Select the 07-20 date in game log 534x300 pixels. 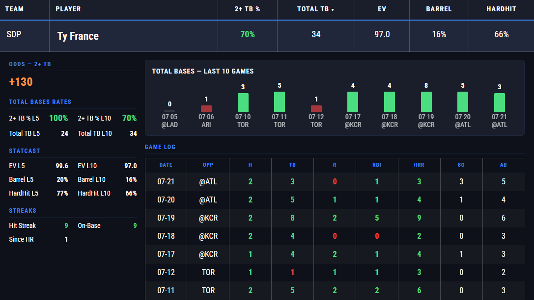coord(166,200)
